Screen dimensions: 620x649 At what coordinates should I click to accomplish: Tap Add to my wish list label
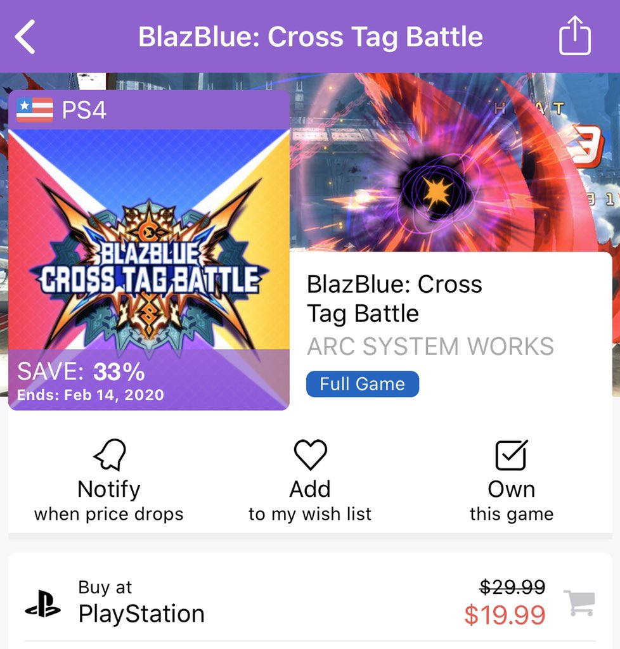click(310, 501)
